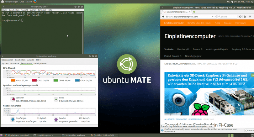The width and height of the screenshot is (254, 137).
Task: Select the Ressourcen tab
Action: coord(26,63)
